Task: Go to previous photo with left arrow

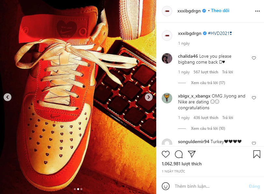Action: pyautogui.click(x=7, y=97)
